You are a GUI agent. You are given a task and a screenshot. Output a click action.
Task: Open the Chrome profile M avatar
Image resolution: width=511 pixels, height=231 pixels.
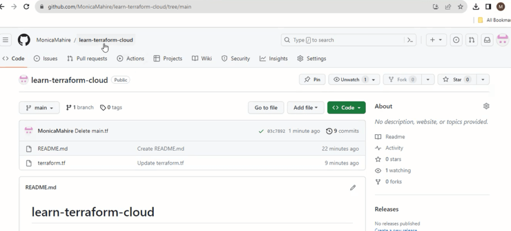(x=501, y=6)
